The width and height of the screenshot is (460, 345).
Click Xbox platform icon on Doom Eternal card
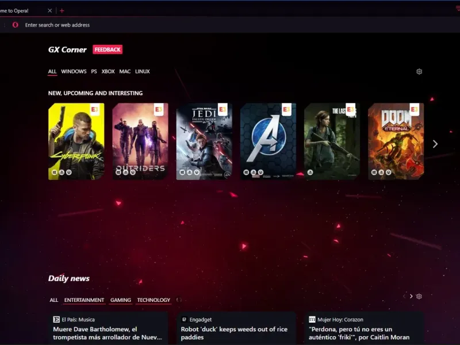pos(389,172)
